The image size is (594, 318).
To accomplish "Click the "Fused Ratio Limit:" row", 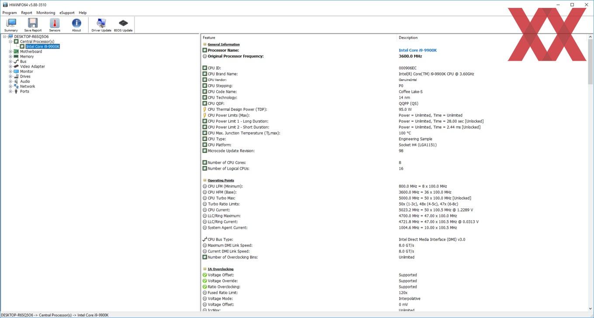I will [394, 293].
